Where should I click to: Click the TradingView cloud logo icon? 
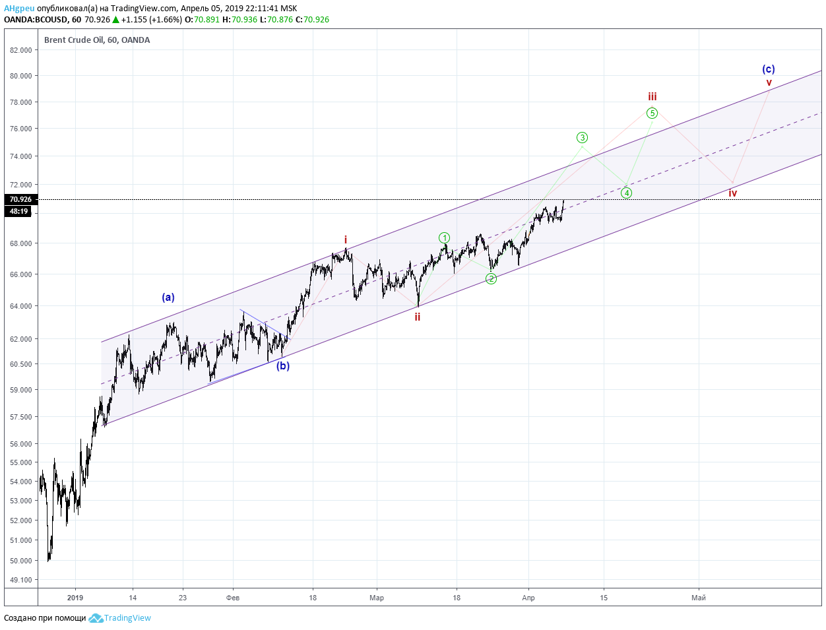click(96, 618)
